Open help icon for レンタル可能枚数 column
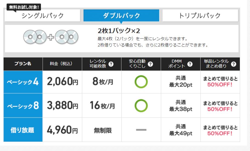The height and width of the screenshot is (151, 250). pyautogui.click(x=111, y=64)
